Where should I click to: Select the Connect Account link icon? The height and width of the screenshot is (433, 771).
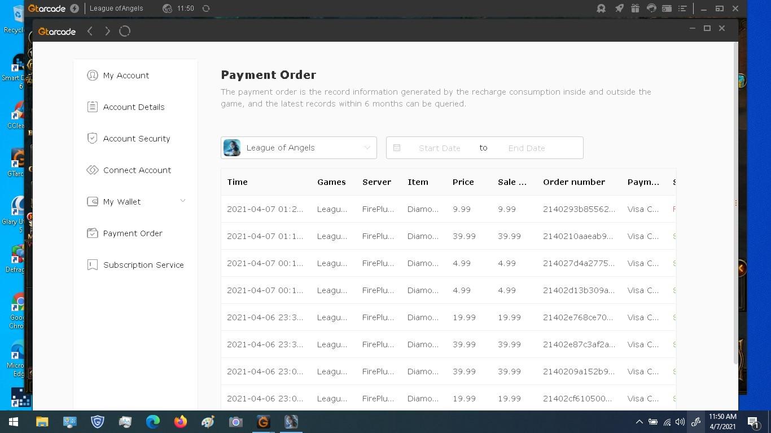coord(93,170)
